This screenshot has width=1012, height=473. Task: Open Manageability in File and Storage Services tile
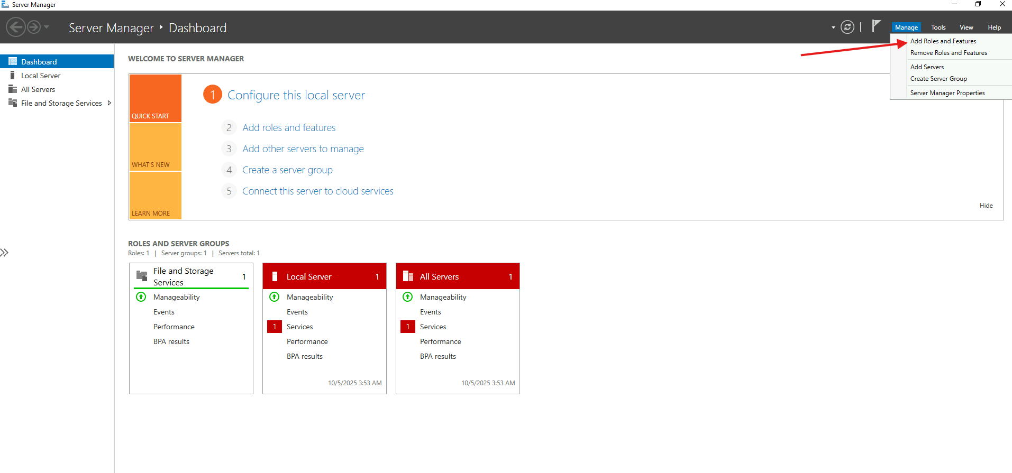tap(177, 298)
